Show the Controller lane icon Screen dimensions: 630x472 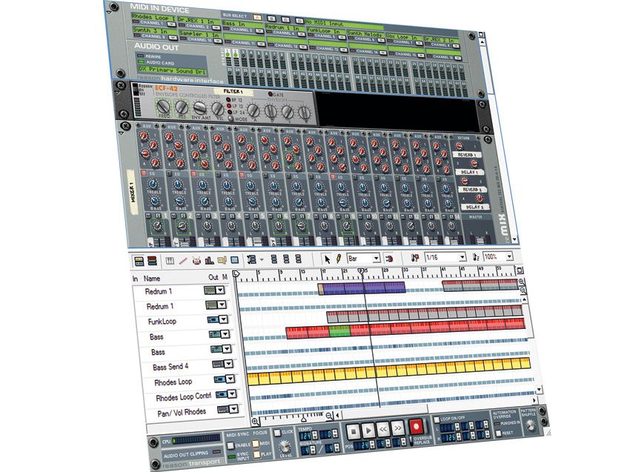(x=235, y=260)
